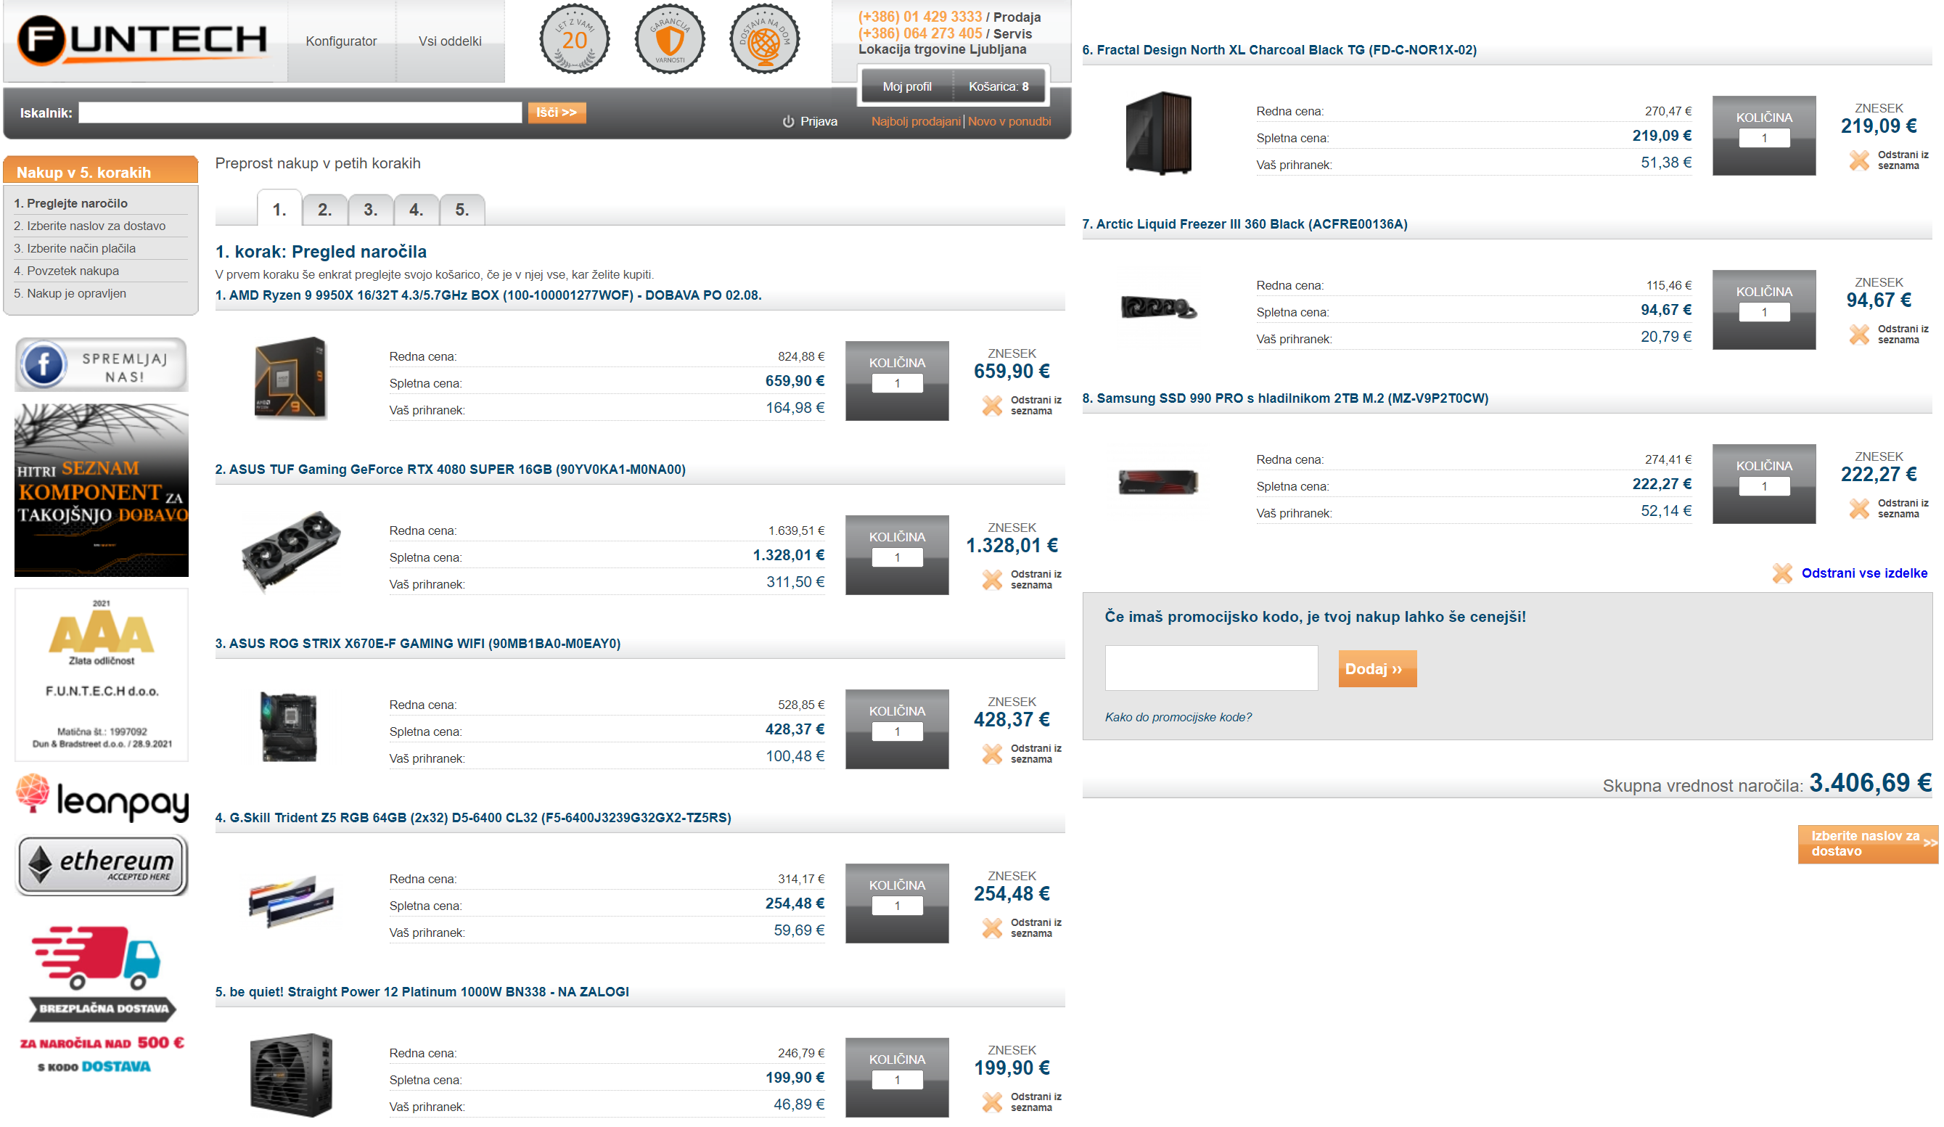Call the sales phone number 01 429 3333
This screenshot has height=1127, width=1944.
[x=919, y=17]
